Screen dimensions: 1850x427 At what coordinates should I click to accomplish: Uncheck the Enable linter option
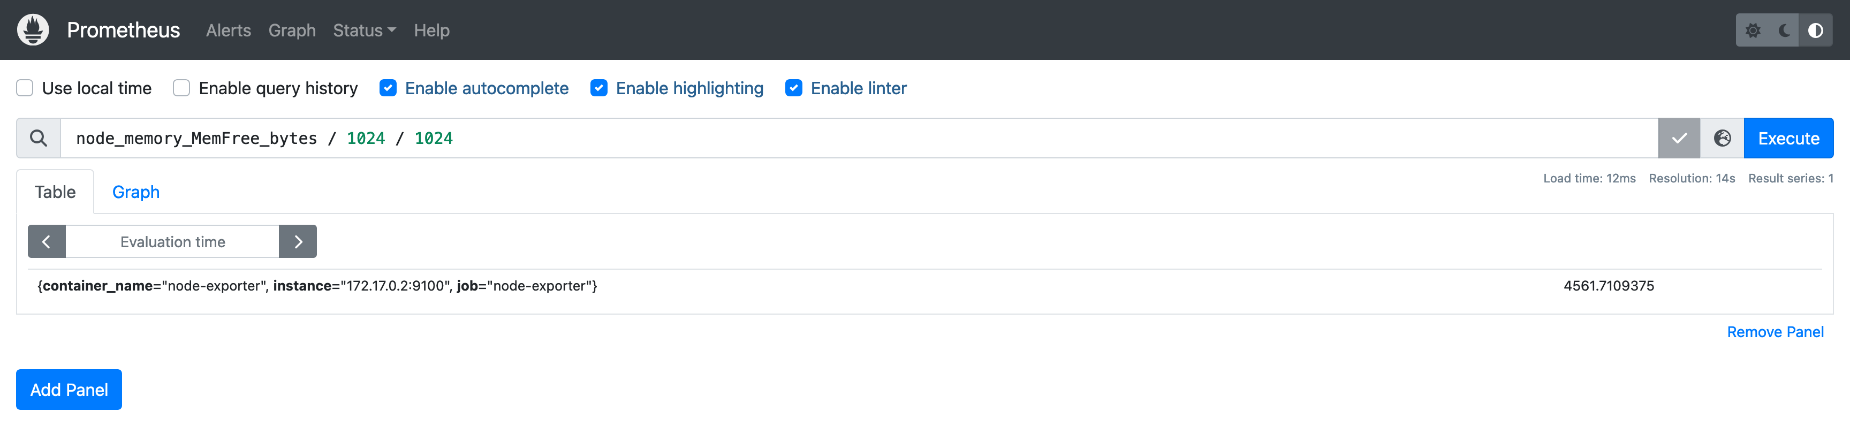793,88
